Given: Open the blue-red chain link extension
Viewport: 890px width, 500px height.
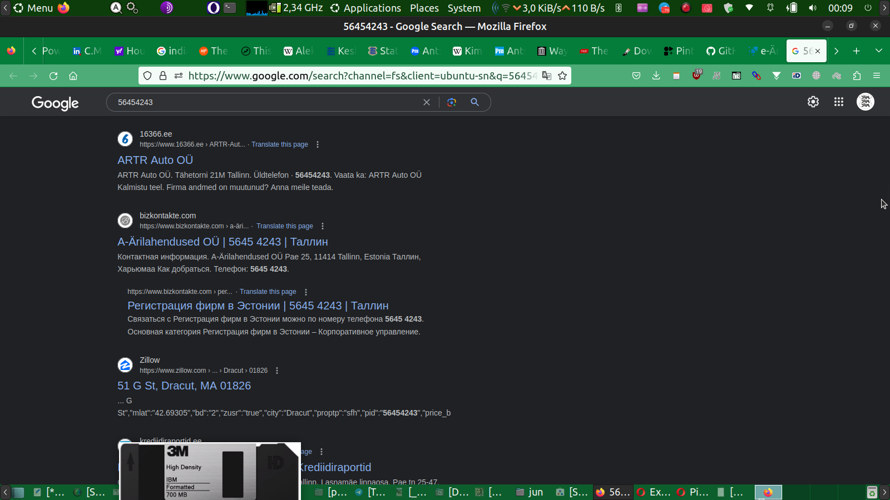Looking at the screenshot, I should [756, 76].
